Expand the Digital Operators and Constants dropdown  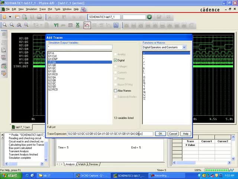tap(184, 47)
